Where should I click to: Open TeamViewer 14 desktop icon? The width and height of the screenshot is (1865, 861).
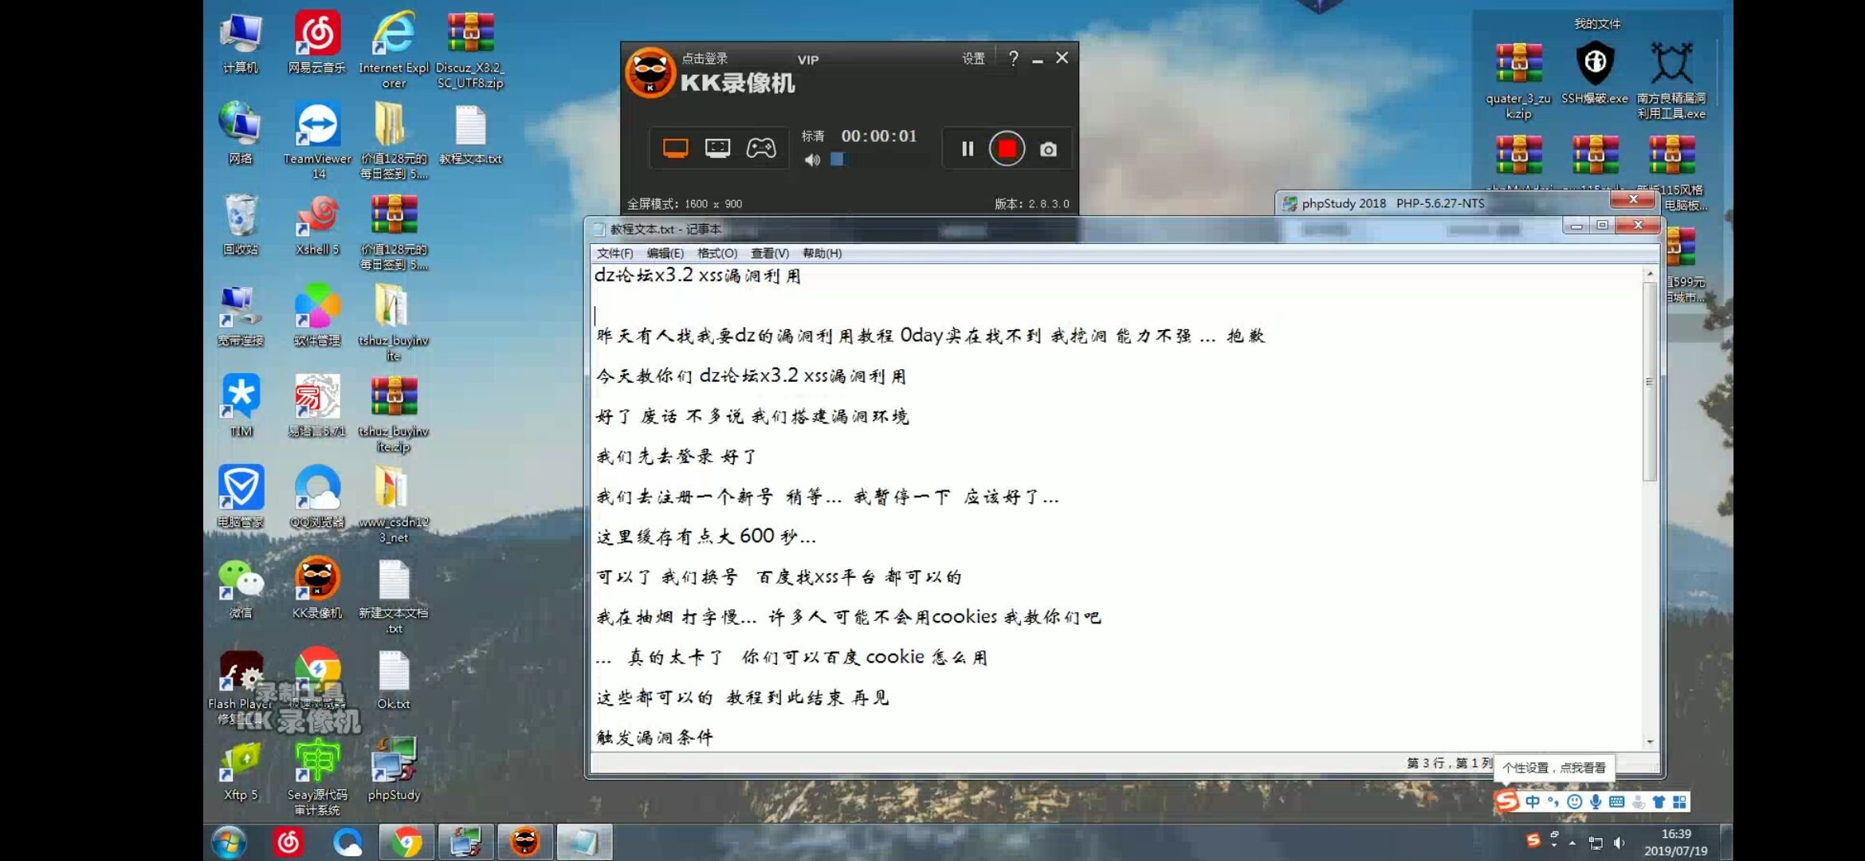coord(317,140)
